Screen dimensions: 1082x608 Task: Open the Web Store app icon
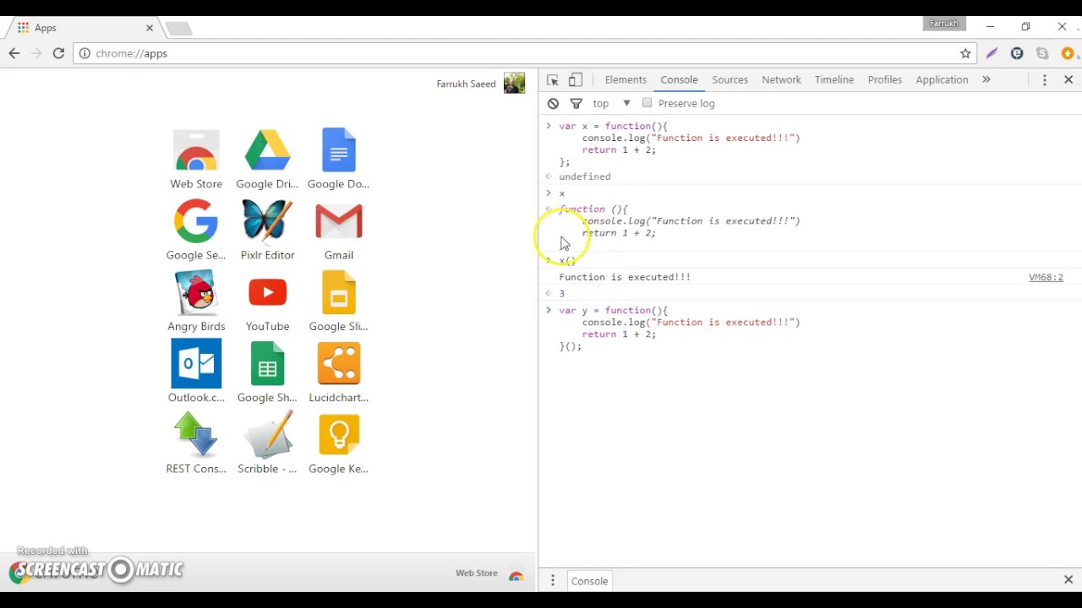[196, 151]
